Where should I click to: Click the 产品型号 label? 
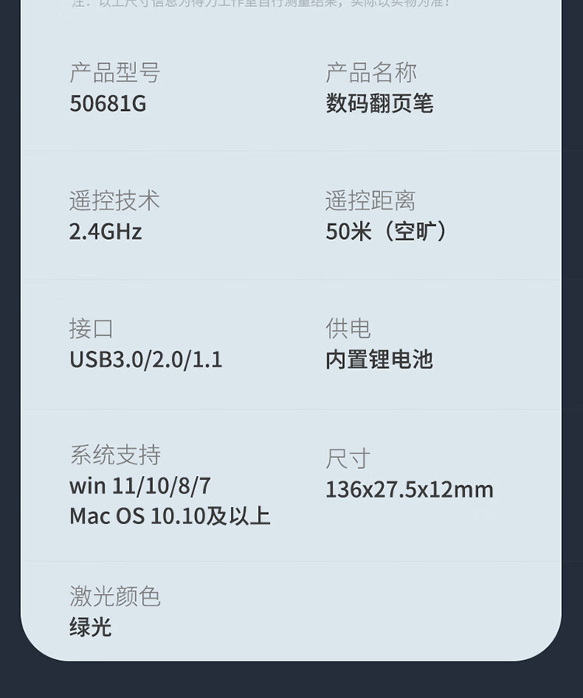(114, 73)
